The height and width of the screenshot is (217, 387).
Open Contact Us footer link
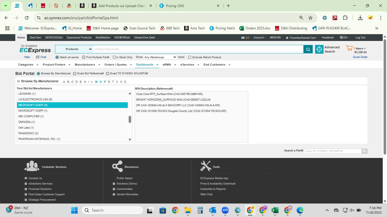(35, 178)
